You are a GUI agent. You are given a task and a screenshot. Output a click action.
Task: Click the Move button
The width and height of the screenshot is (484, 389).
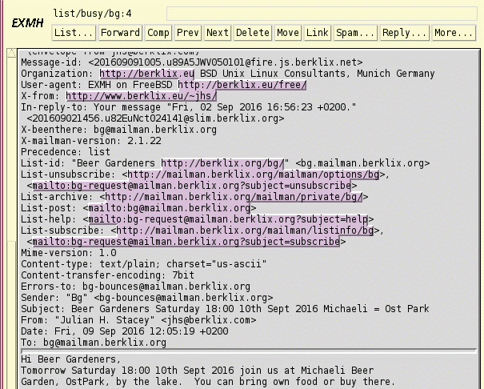[x=288, y=33]
